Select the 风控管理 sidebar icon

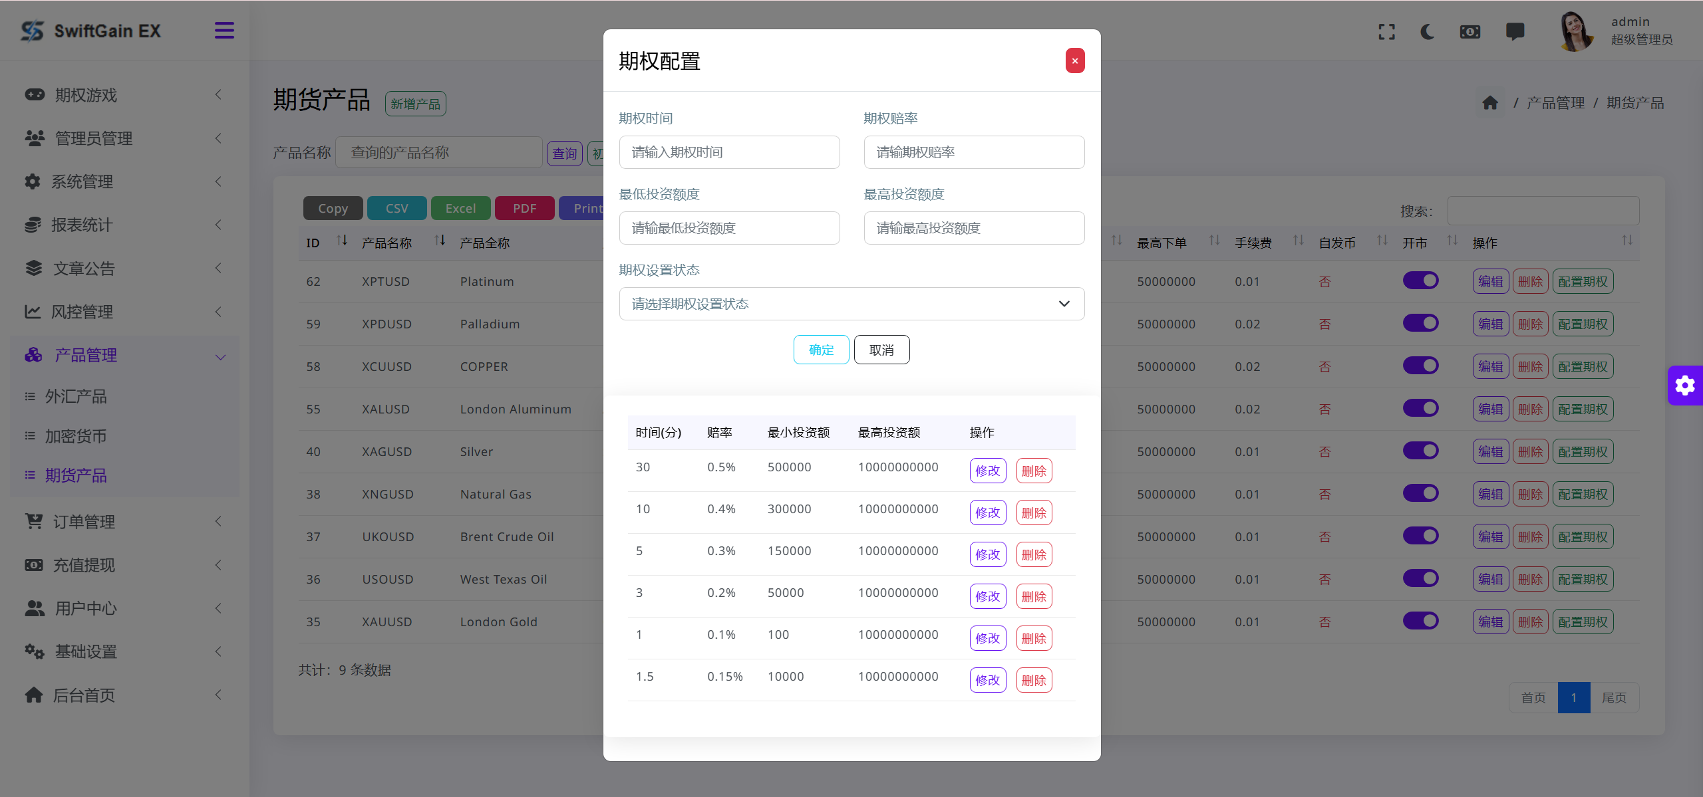click(33, 312)
